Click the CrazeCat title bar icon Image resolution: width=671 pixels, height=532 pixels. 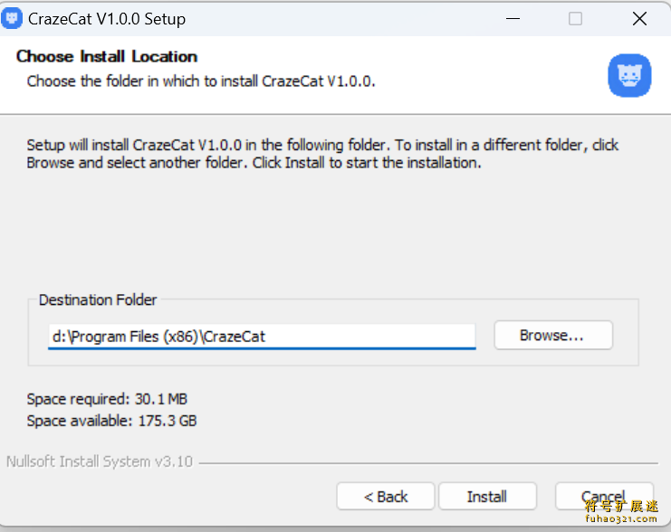[x=12, y=18]
